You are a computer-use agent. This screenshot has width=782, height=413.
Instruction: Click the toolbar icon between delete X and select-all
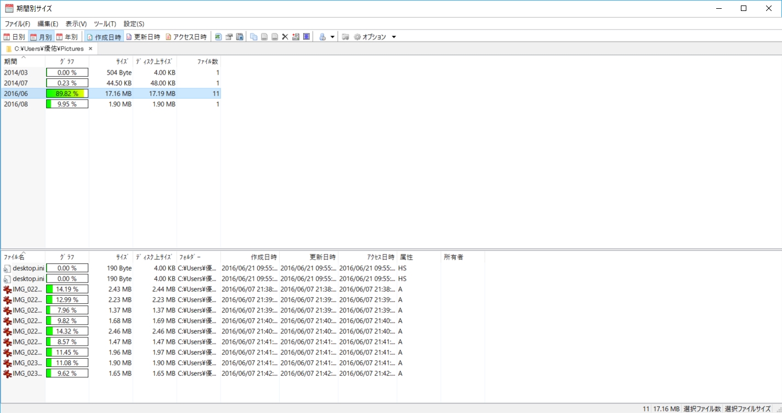point(296,37)
